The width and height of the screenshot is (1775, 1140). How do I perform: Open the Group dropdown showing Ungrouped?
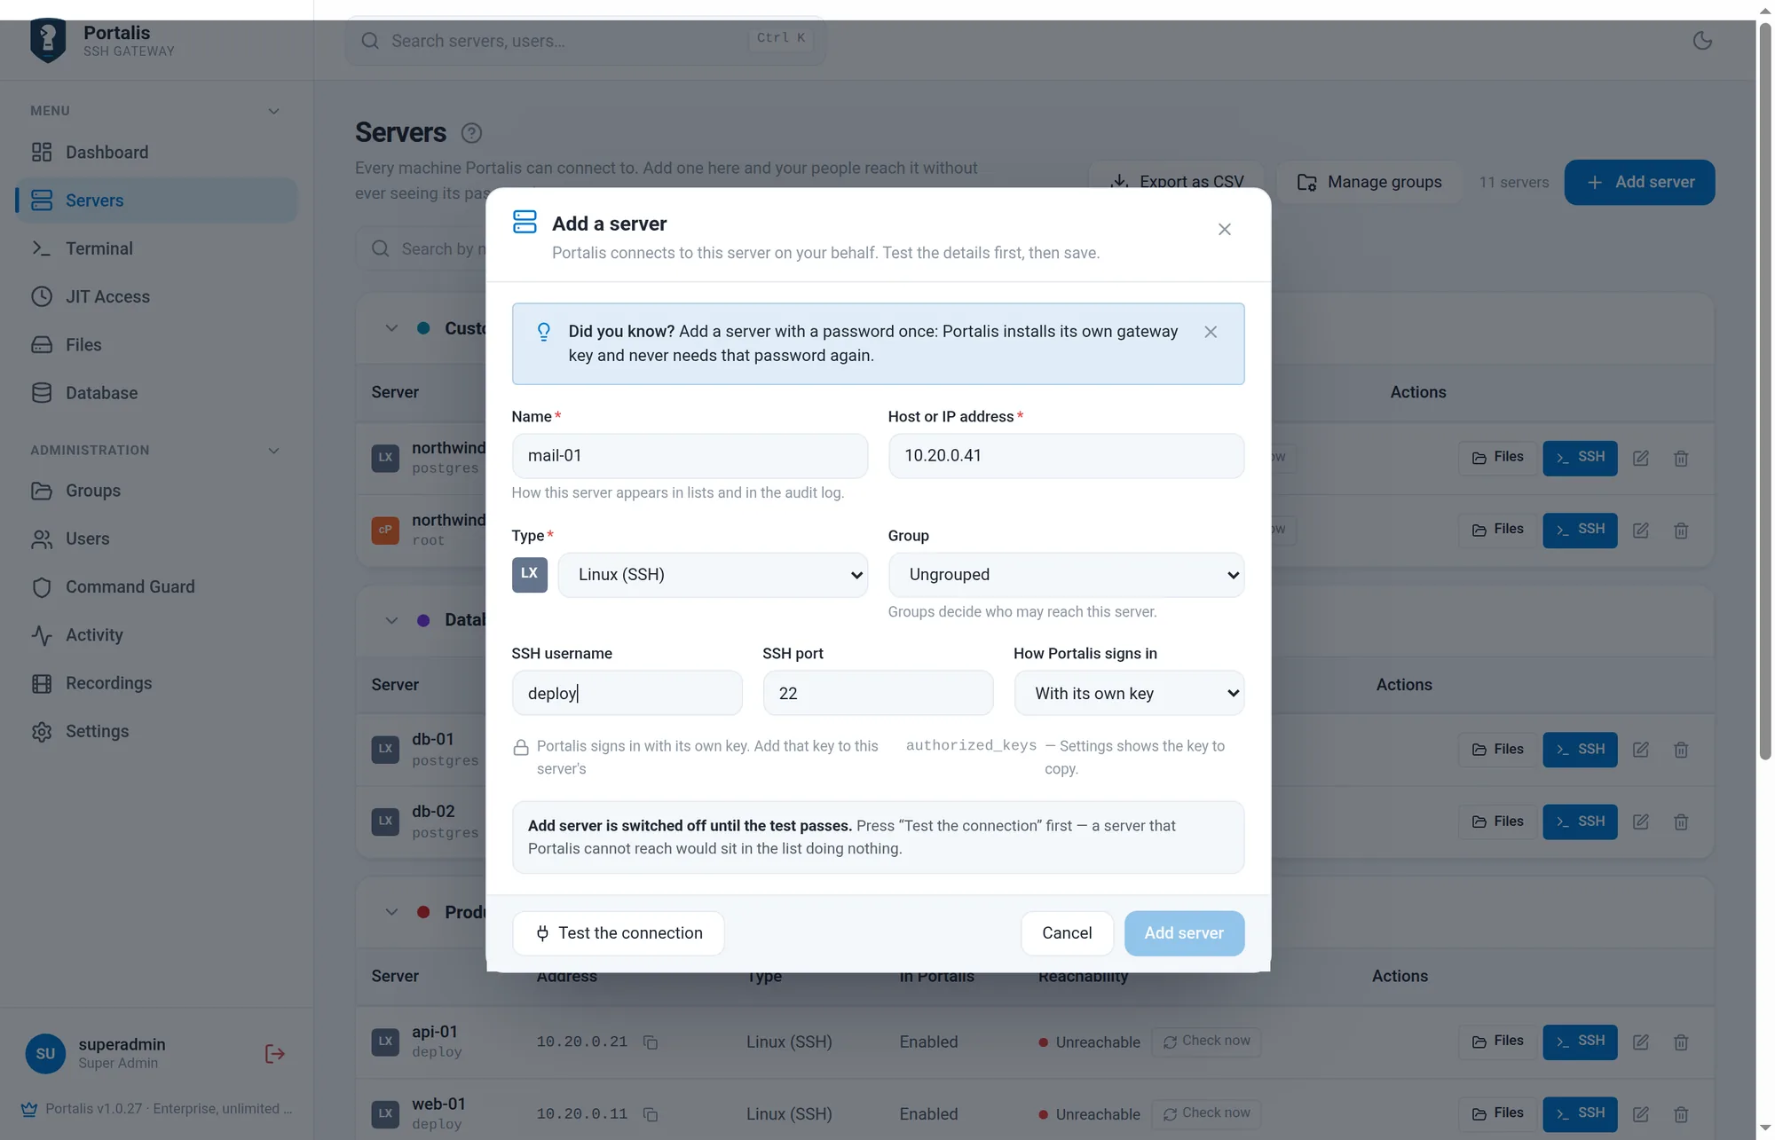pyautogui.click(x=1066, y=575)
